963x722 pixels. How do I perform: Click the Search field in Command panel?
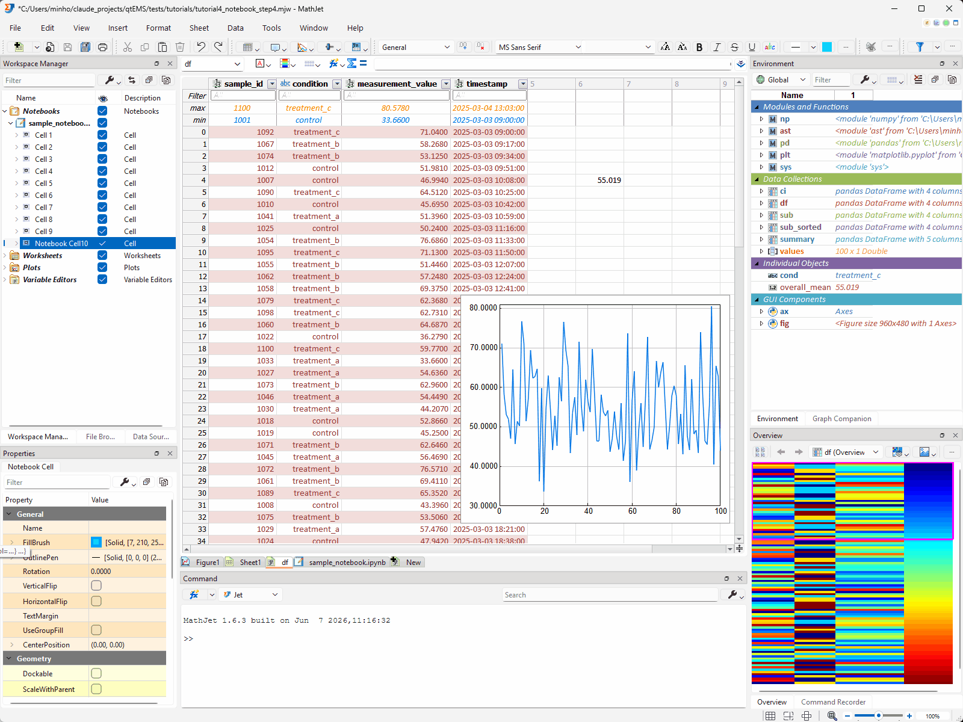point(610,594)
